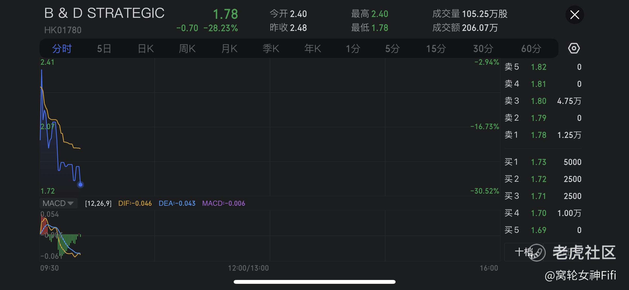Select the 日K tab
The image size is (629, 290).
pyautogui.click(x=146, y=48)
